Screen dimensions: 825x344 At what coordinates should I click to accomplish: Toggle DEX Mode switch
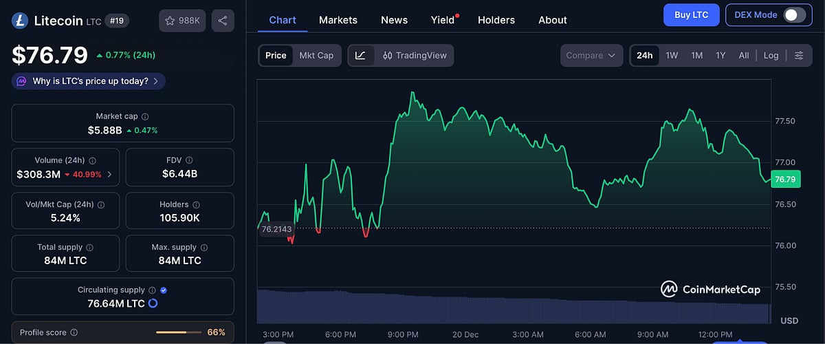(794, 15)
